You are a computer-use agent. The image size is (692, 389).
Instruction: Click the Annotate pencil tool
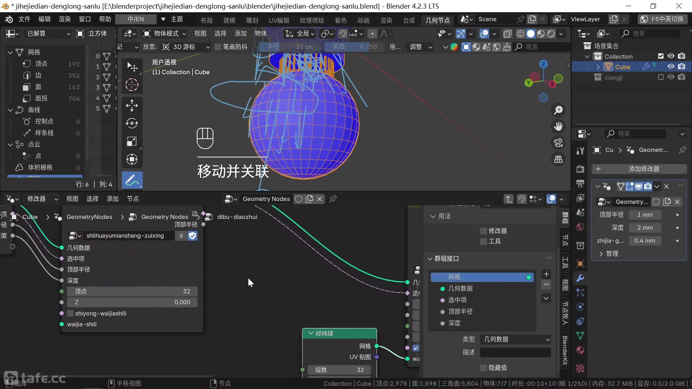pyautogui.click(x=132, y=180)
